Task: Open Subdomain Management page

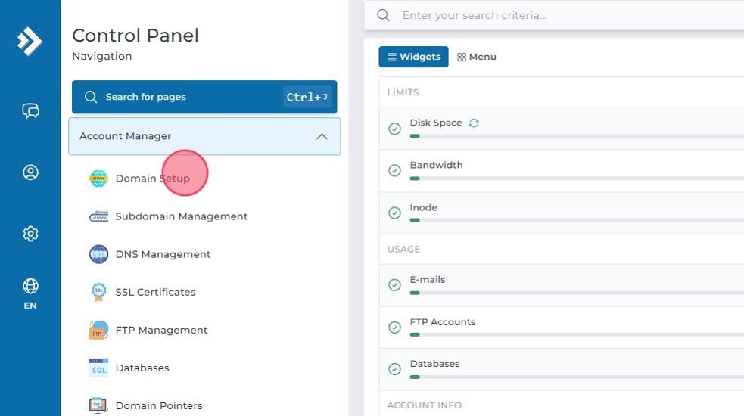Action: point(181,216)
